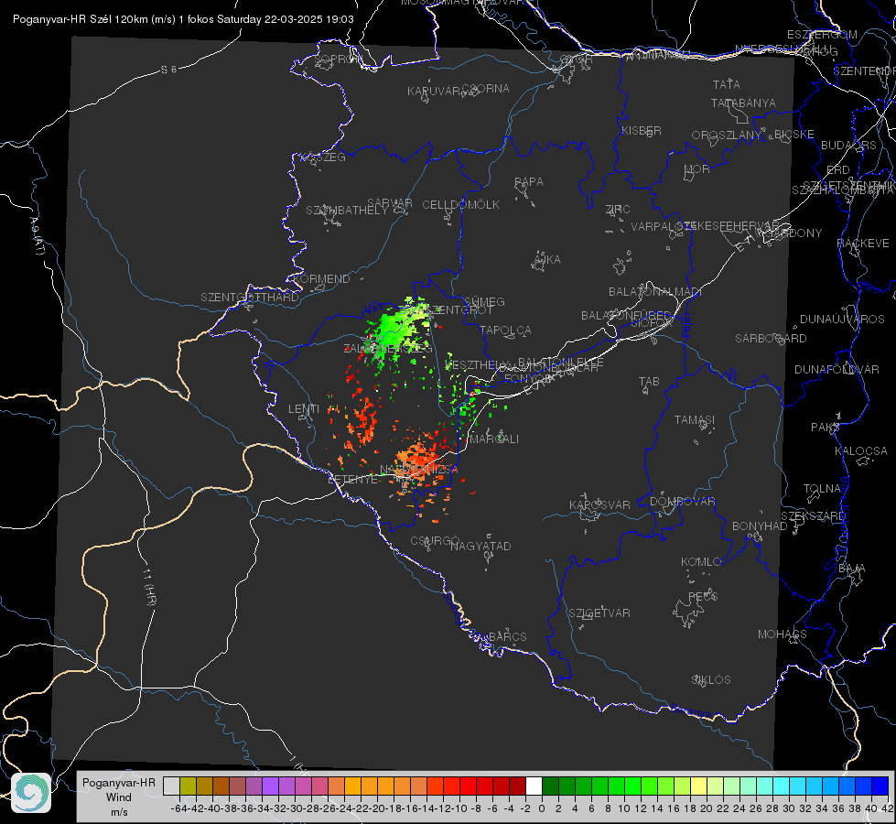Image resolution: width=896 pixels, height=824 pixels.
Task: Click the BALATONALMÁDI city label
Action: [x=655, y=292]
